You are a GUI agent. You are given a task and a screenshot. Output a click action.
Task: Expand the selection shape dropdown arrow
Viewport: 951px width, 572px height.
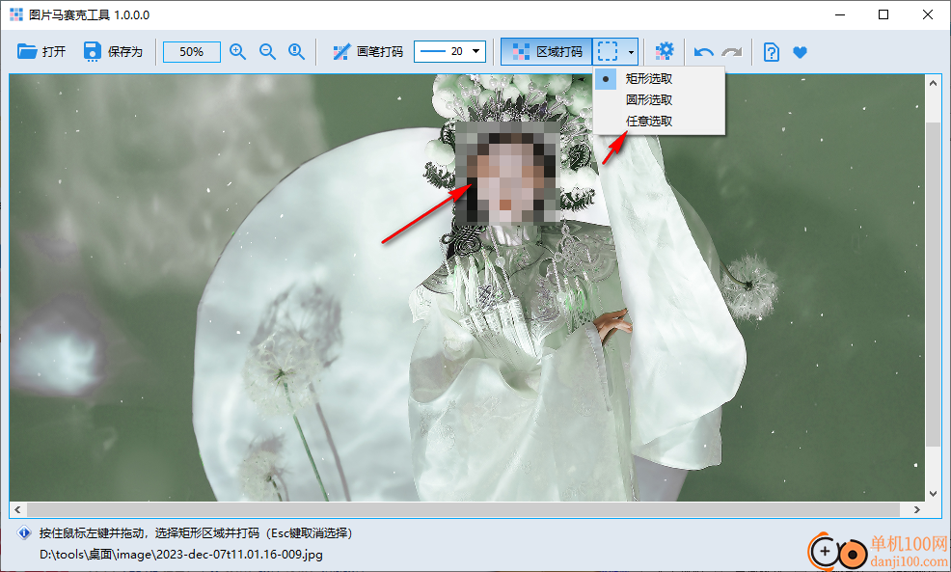pyautogui.click(x=631, y=52)
